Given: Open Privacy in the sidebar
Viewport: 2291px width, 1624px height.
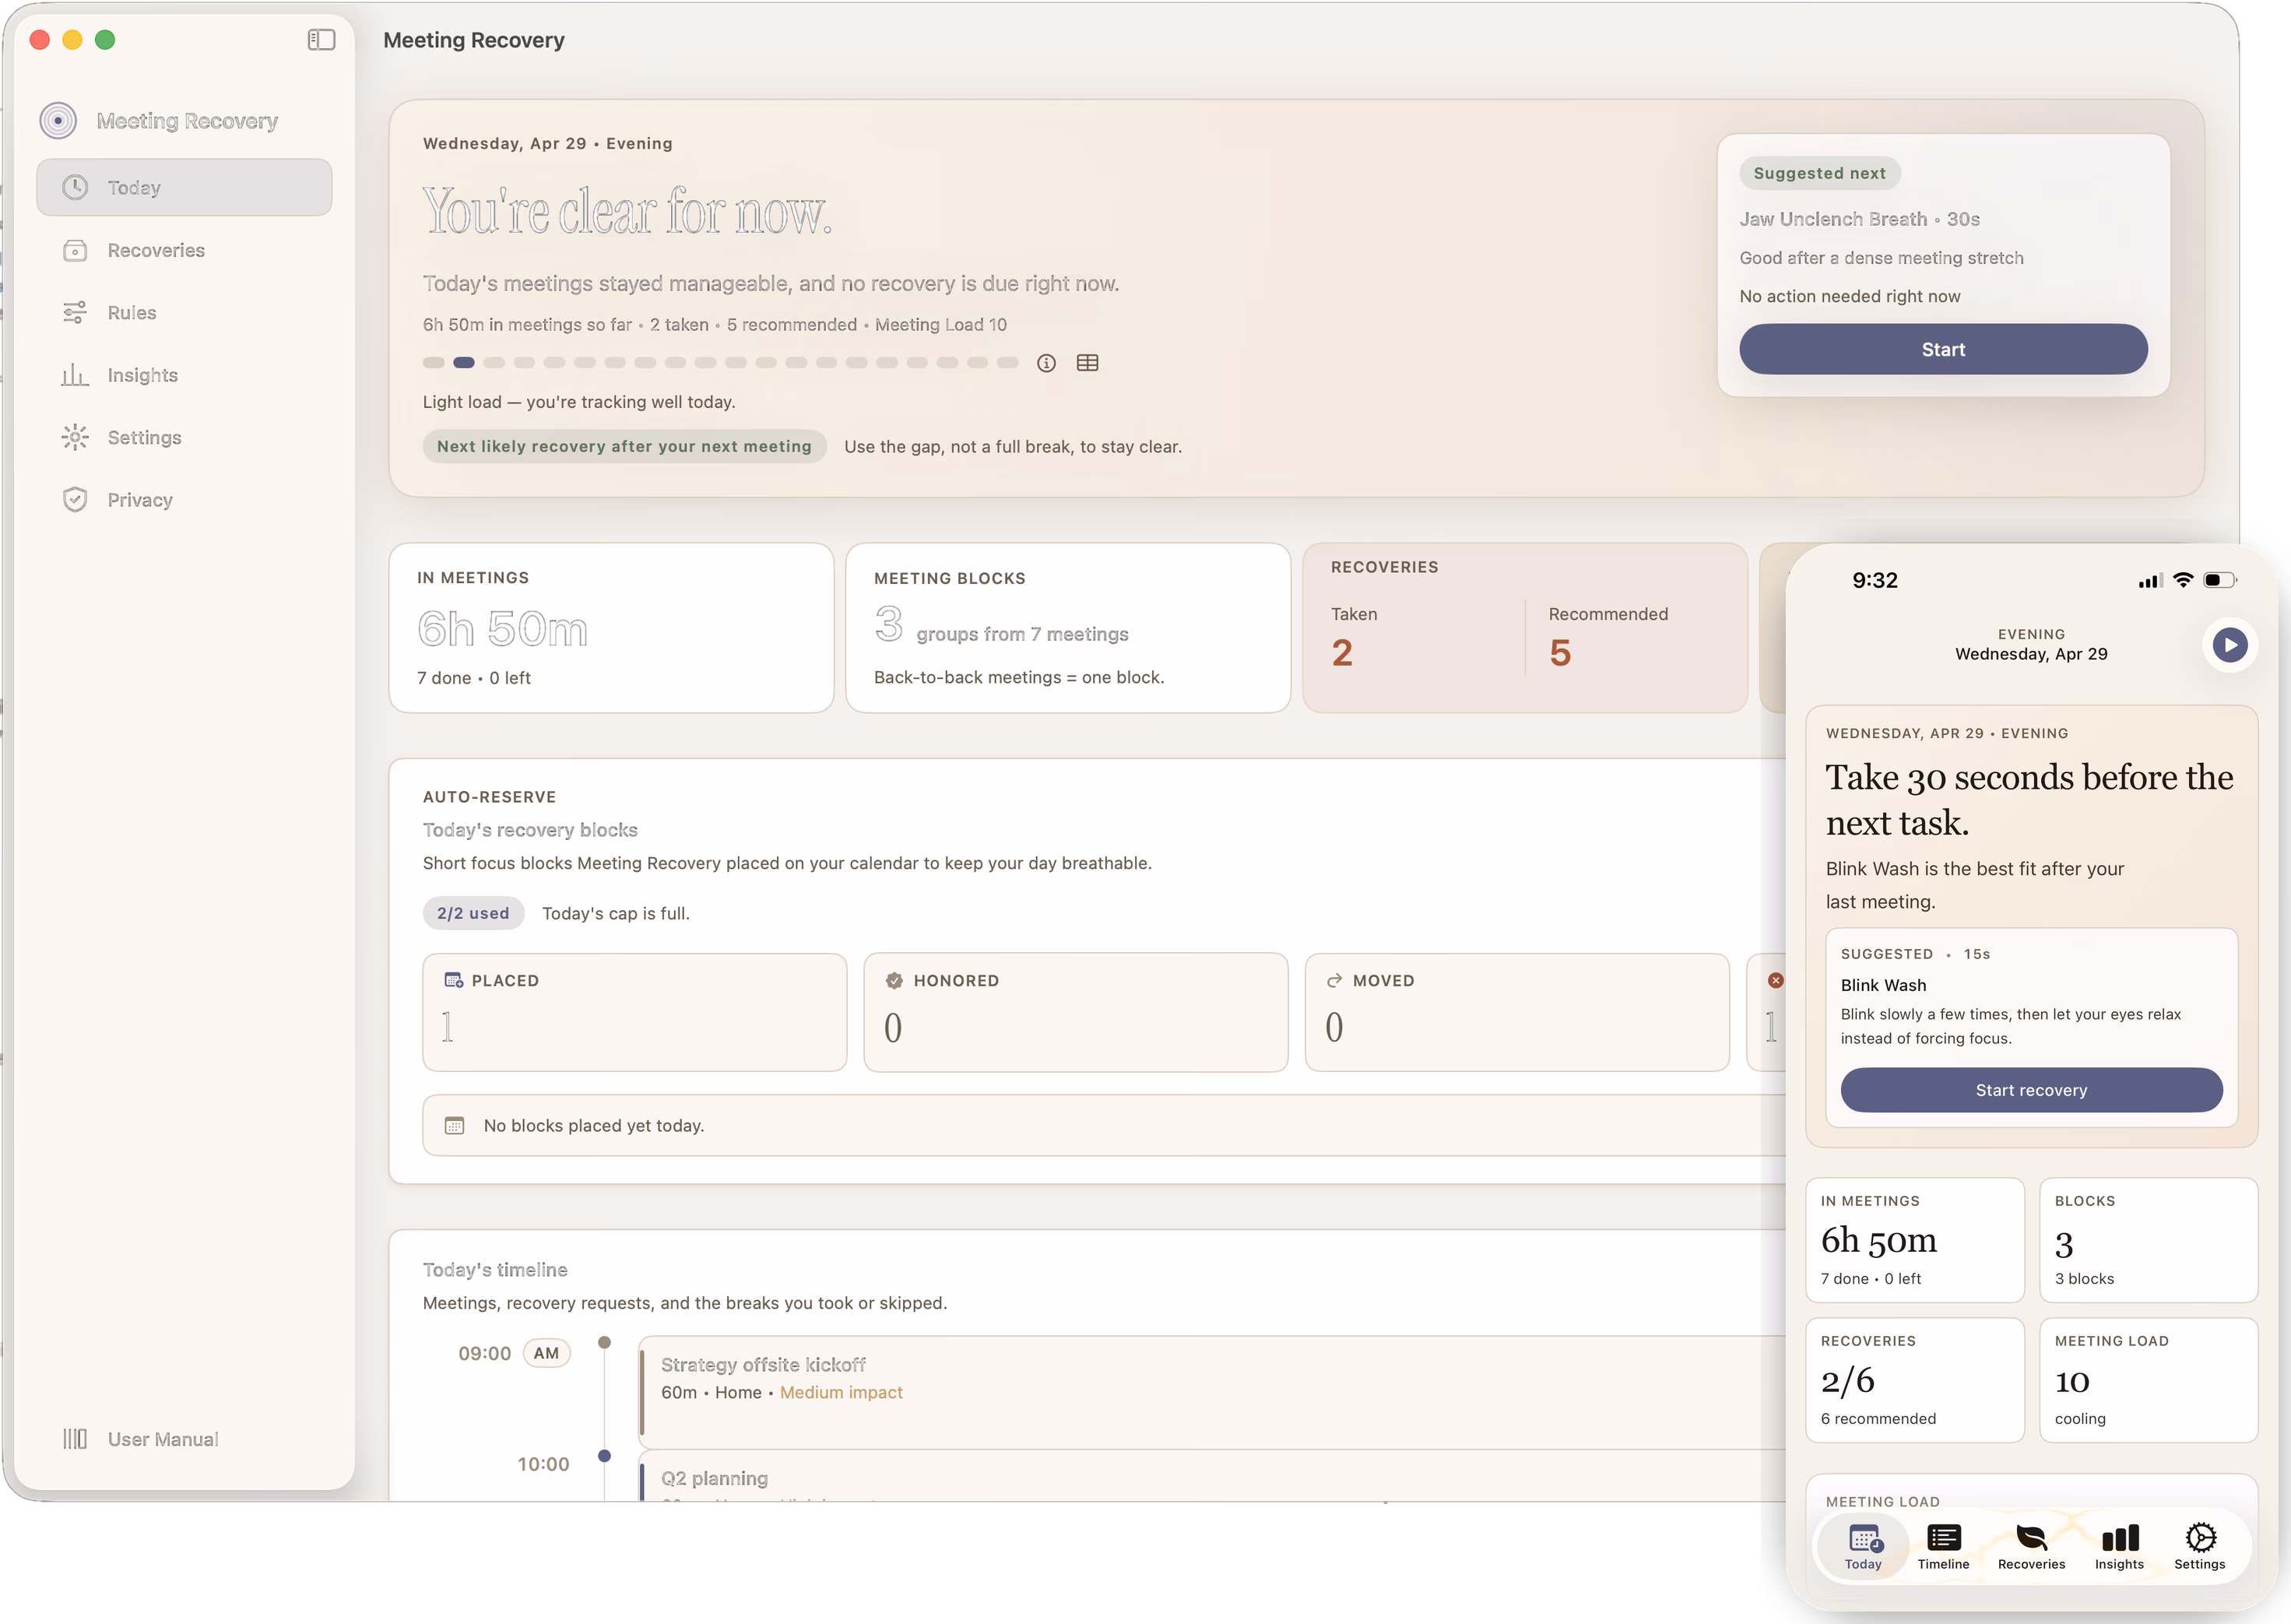Looking at the screenshot, I should point(184,500).
